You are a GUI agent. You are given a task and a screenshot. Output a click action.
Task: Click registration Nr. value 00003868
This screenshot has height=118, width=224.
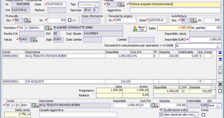tap(21, 5)
